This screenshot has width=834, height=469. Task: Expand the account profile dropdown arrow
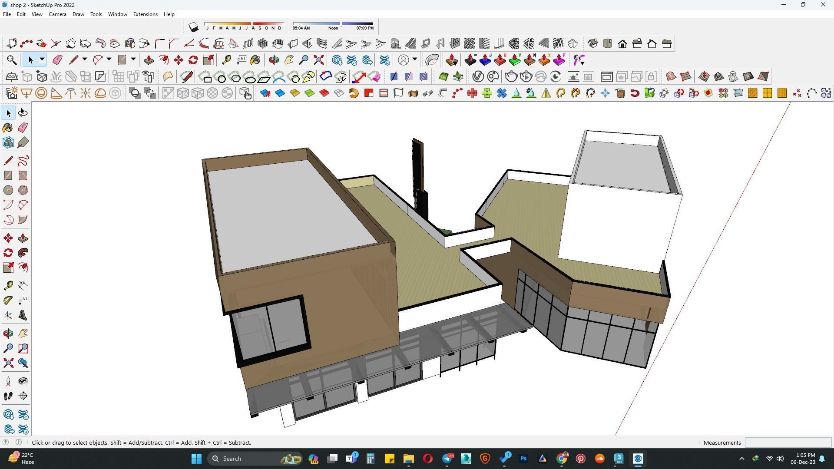click(415, 59)
